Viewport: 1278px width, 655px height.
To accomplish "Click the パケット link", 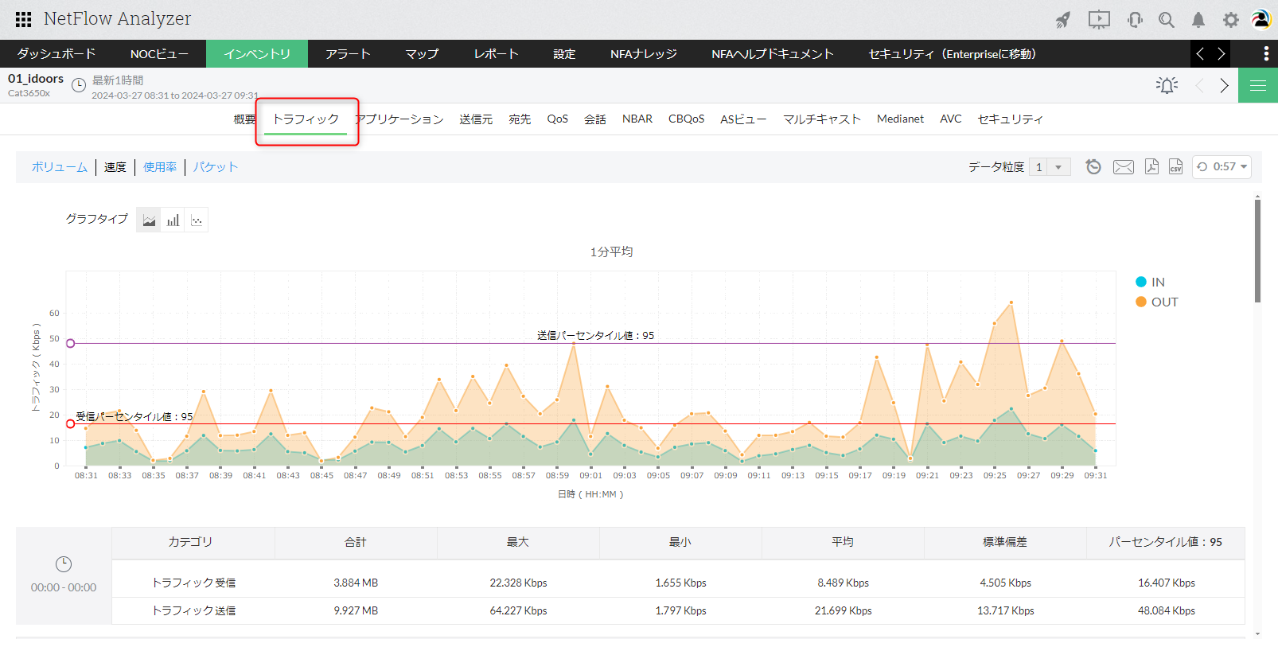I will pos(216,167).
